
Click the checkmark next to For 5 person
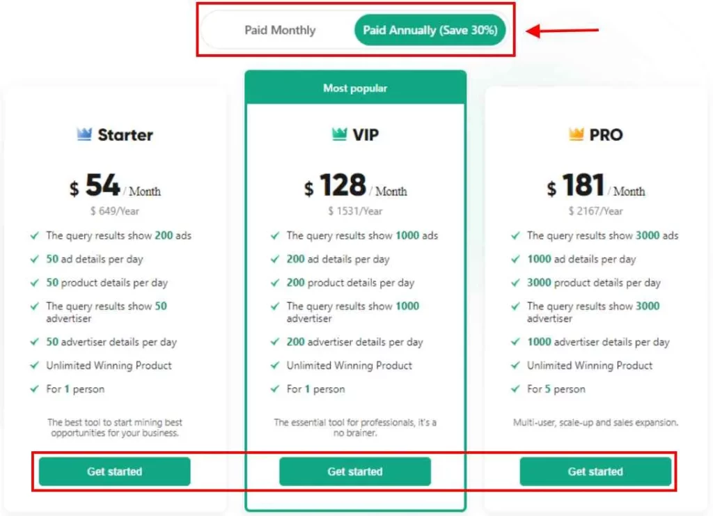pos(515,389)
